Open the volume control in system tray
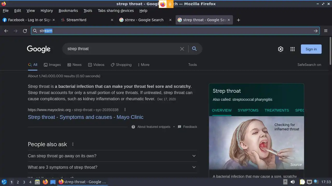 [293, 182]
